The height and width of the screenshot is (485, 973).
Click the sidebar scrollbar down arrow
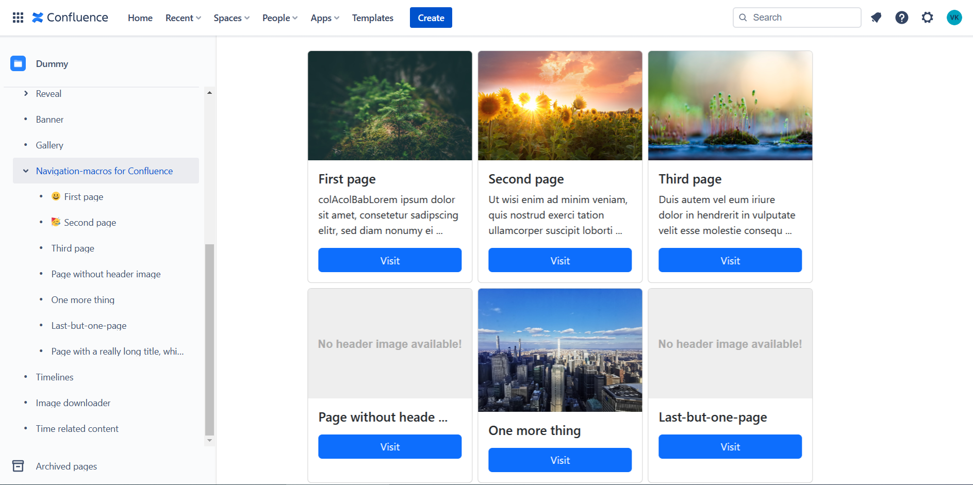click(x=209, y=441)
